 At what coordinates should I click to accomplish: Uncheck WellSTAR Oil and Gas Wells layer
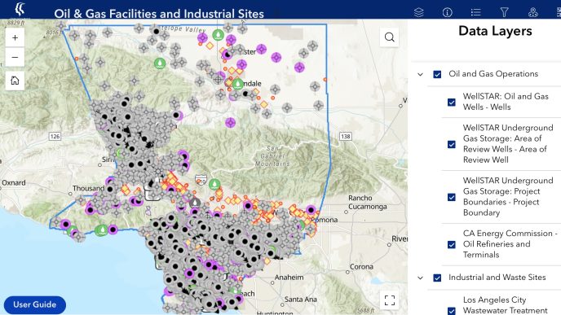coord(452,102)
